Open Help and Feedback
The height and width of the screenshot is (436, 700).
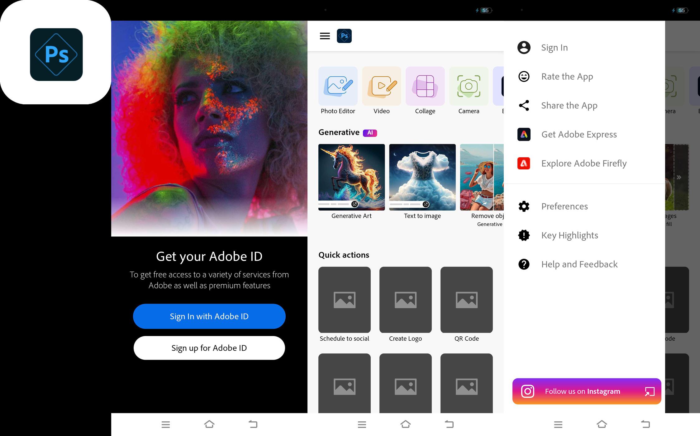coord(579,264)
